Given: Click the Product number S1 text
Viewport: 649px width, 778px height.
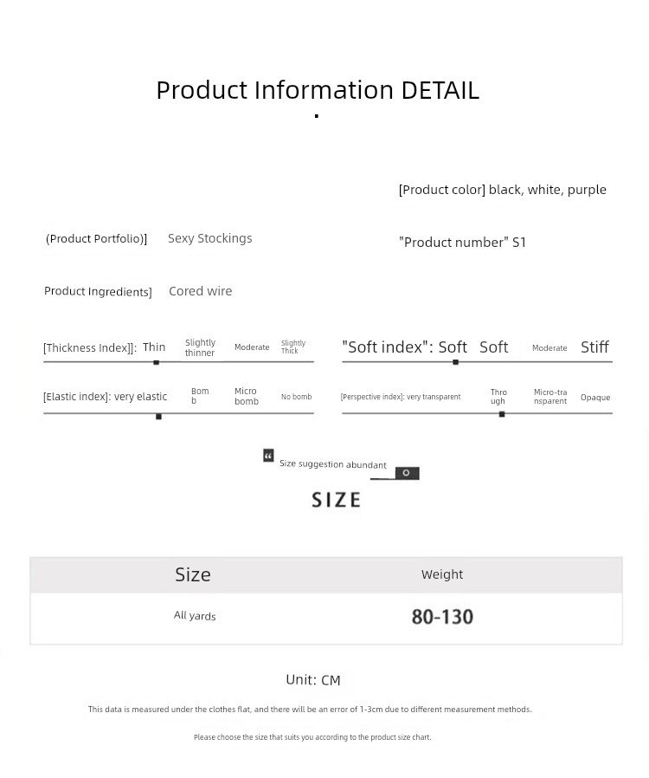Looking at the screenshot, I should pyautogui.click(x=462, y=243).
